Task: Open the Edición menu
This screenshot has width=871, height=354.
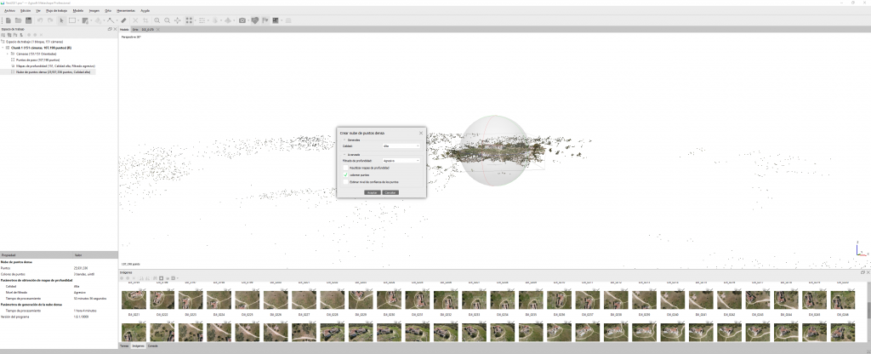Action: (x=26, y=10)
